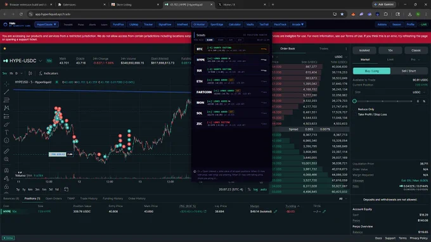Open the emoji icons tool in chart toolbar
Image resolution: width=431 pixels, height=242 pixels.
(x=6, y=141)
